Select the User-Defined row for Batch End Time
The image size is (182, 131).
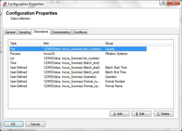click(x=78, y=72)
